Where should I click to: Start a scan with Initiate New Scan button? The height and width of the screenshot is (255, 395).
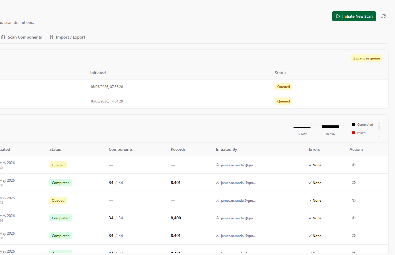354,16
